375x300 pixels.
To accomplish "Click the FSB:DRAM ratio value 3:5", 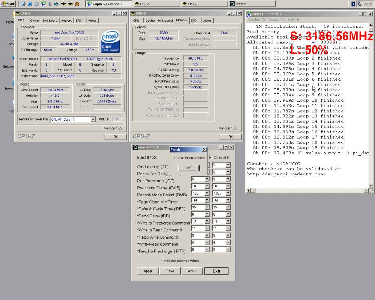I will pyautogui.click(x=196, y=64).
